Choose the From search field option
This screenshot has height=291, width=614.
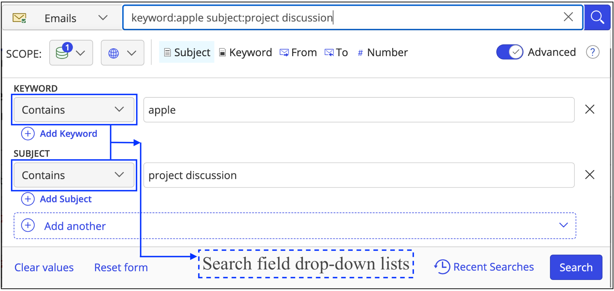click(298, 52)
